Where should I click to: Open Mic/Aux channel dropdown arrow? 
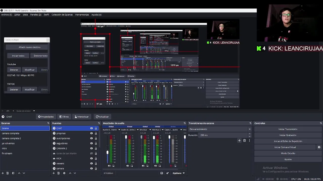click(x=150, y=130)
